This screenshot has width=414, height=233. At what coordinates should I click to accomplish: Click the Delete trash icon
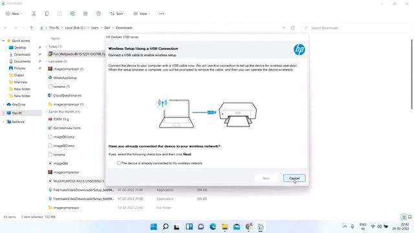point(98,14)
